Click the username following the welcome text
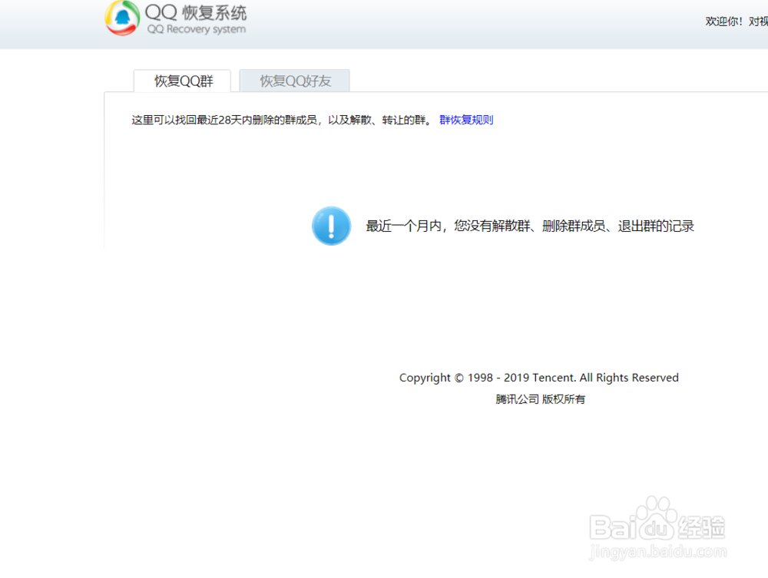 (759, 21)
